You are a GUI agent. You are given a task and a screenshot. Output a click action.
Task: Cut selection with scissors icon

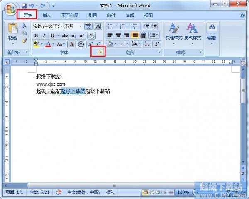(x=24, y=25)
